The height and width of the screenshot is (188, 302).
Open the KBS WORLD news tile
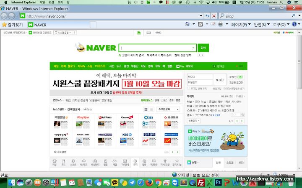[105, 139]
